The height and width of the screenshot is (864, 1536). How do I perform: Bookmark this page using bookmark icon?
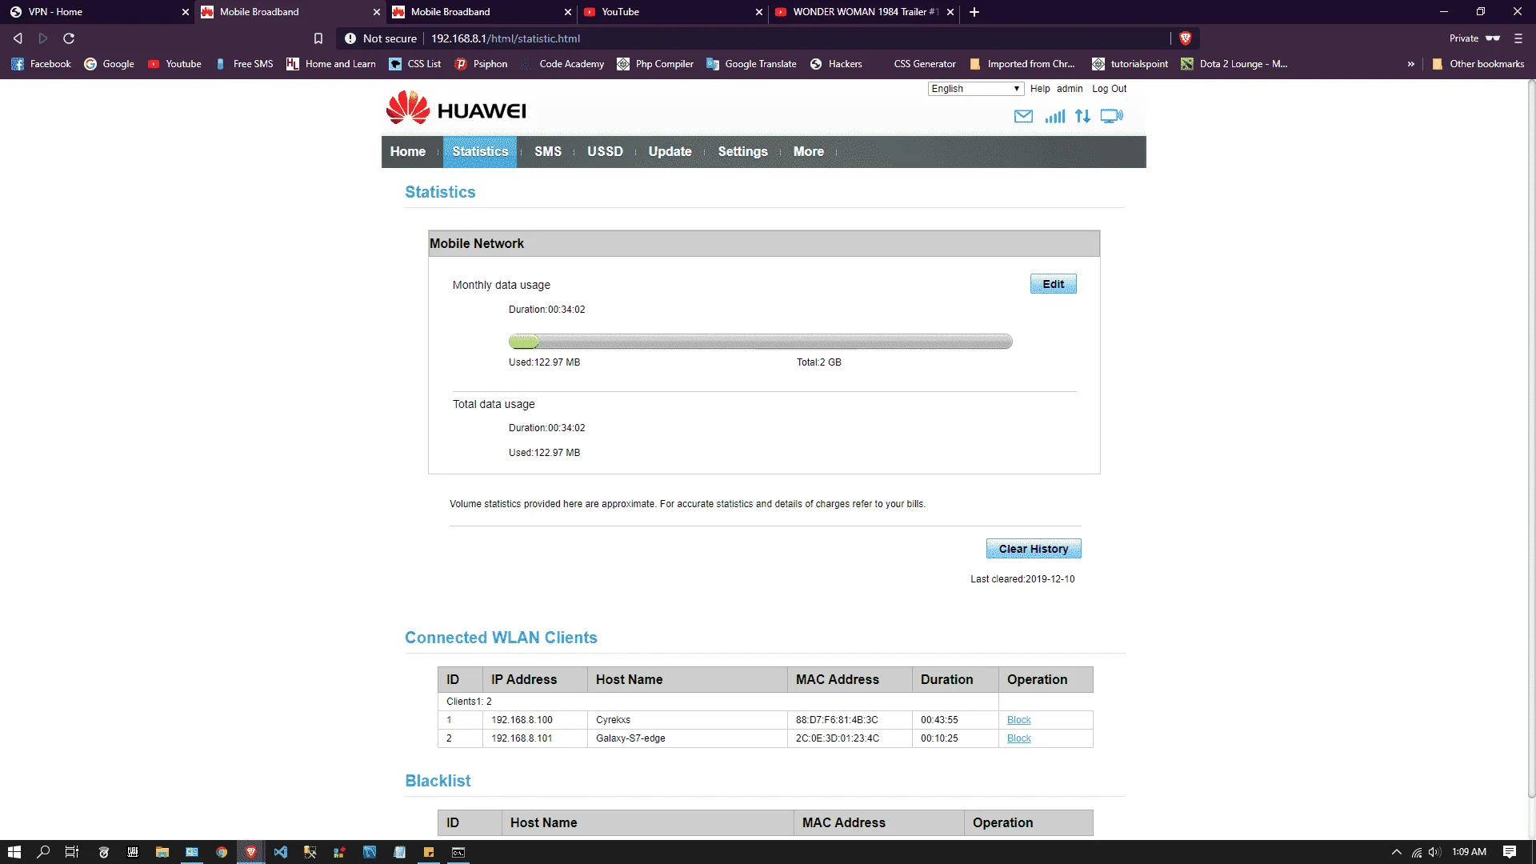[318, 38]
